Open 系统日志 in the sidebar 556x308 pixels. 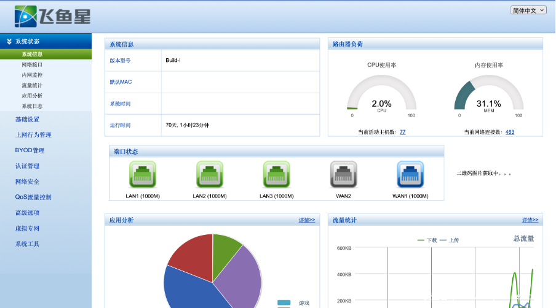(x=32, y=106)
